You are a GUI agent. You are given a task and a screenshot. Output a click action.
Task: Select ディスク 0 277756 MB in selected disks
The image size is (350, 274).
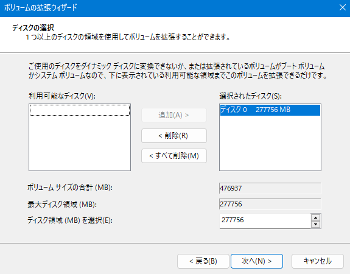click(270, 110)
